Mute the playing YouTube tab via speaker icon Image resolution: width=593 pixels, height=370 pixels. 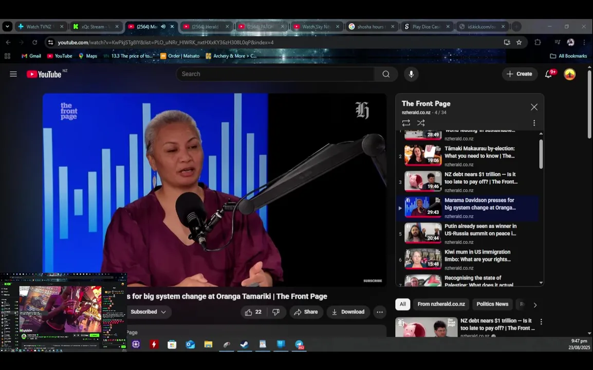pos(163,27)
